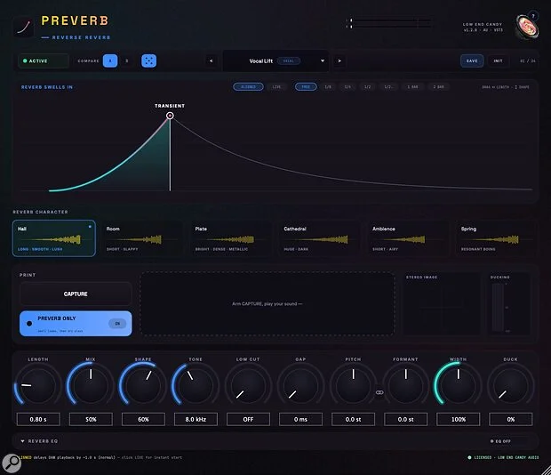The height and width of the screenshot is (475, 551).
Task: Select the TRANSIENT marker point
Action: click(170, 116)
